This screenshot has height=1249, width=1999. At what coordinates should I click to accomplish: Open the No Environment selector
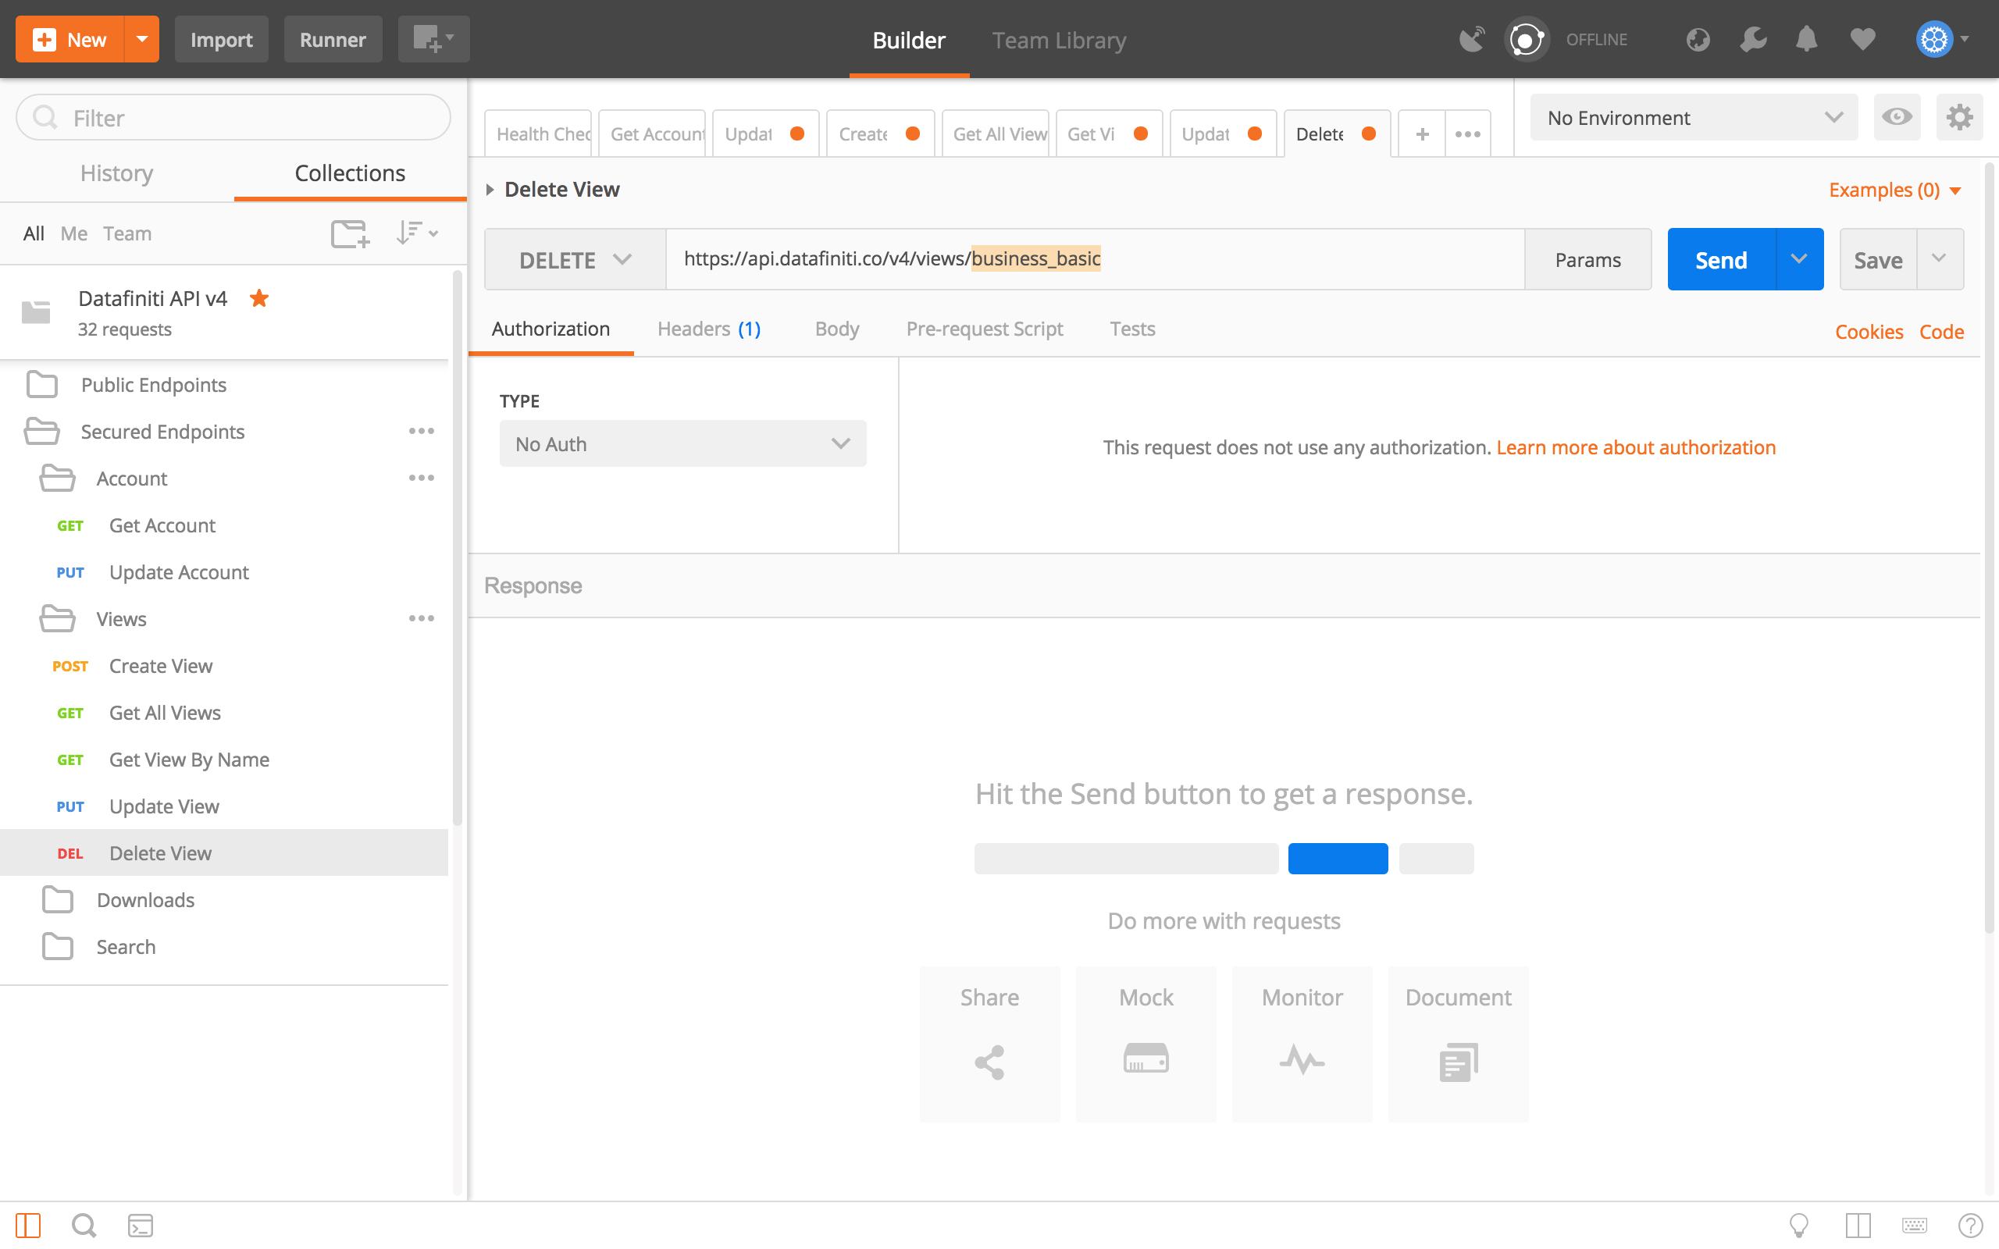point(1694,117)
